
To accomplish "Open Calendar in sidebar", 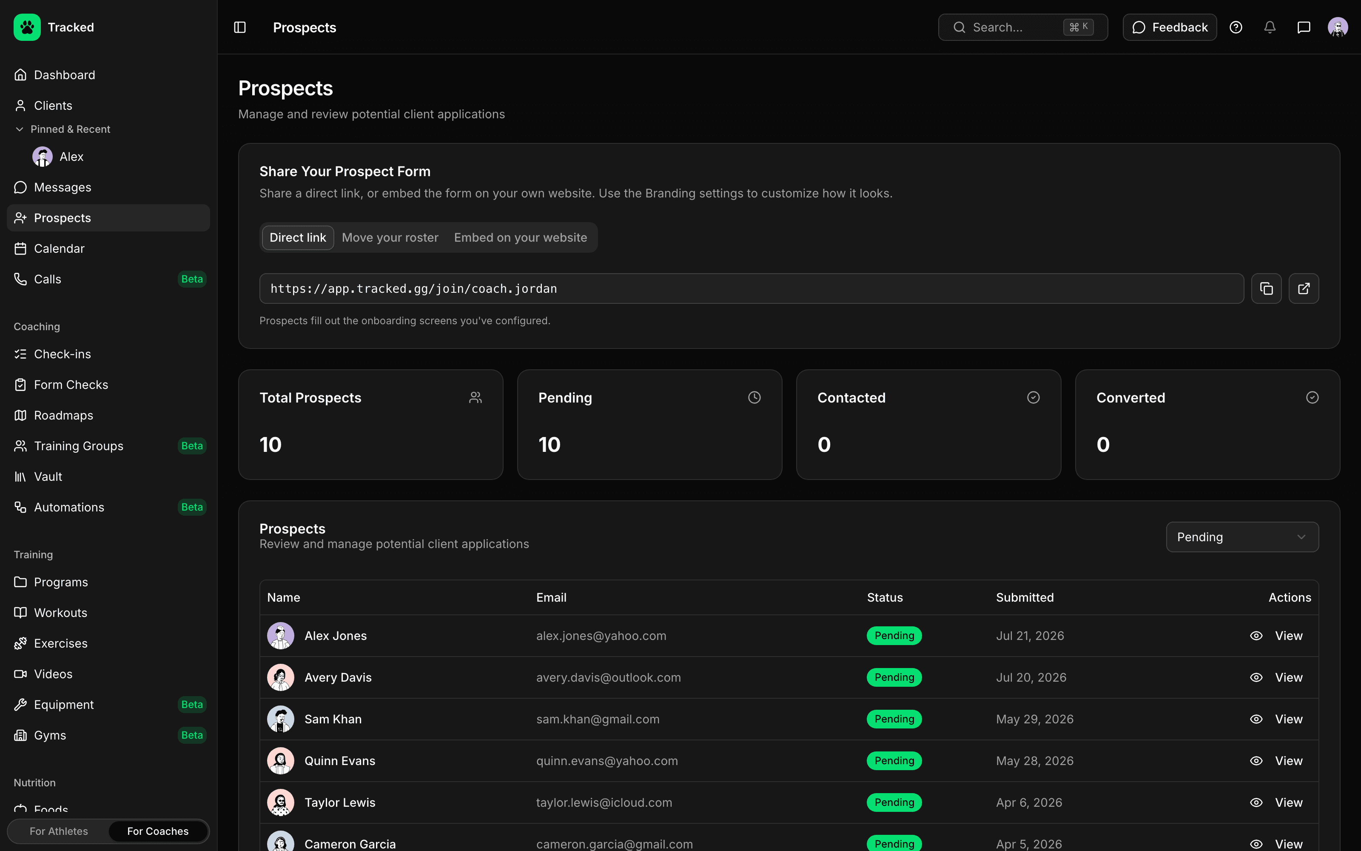I will 108,249.
